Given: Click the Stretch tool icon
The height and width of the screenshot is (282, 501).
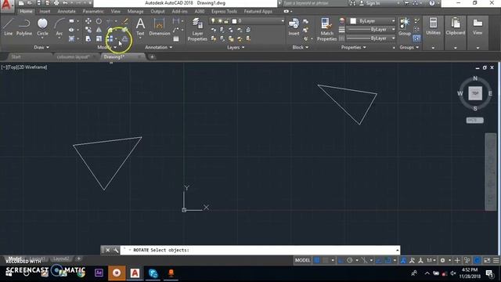Looking at the screenshot, I should pyautogui.click(x=88, y=38).
